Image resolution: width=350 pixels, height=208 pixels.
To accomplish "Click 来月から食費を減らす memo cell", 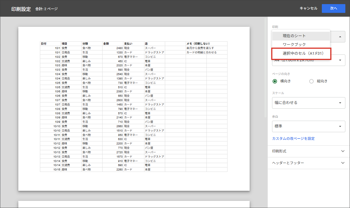I will point(206,48).
